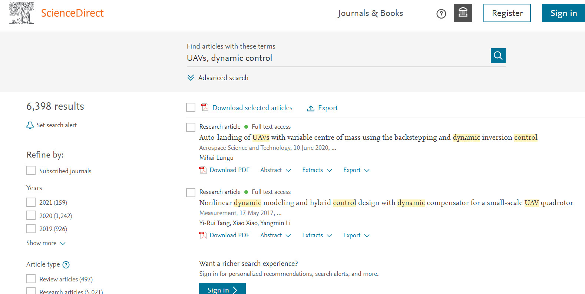The width and height of the screenshot is (585, 294).
Task: Expand Show more years
Action: (46, 243)
